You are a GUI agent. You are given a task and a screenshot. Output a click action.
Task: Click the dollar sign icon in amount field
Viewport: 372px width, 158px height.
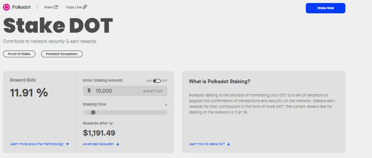coord(89,91)
